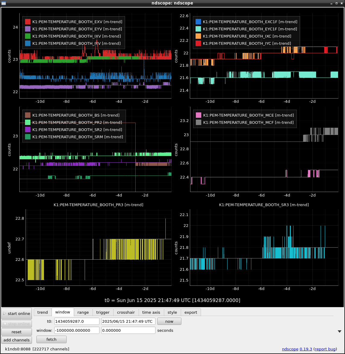Set t0 to now
Screen dimensions: 345x354
tap(169, 321)
